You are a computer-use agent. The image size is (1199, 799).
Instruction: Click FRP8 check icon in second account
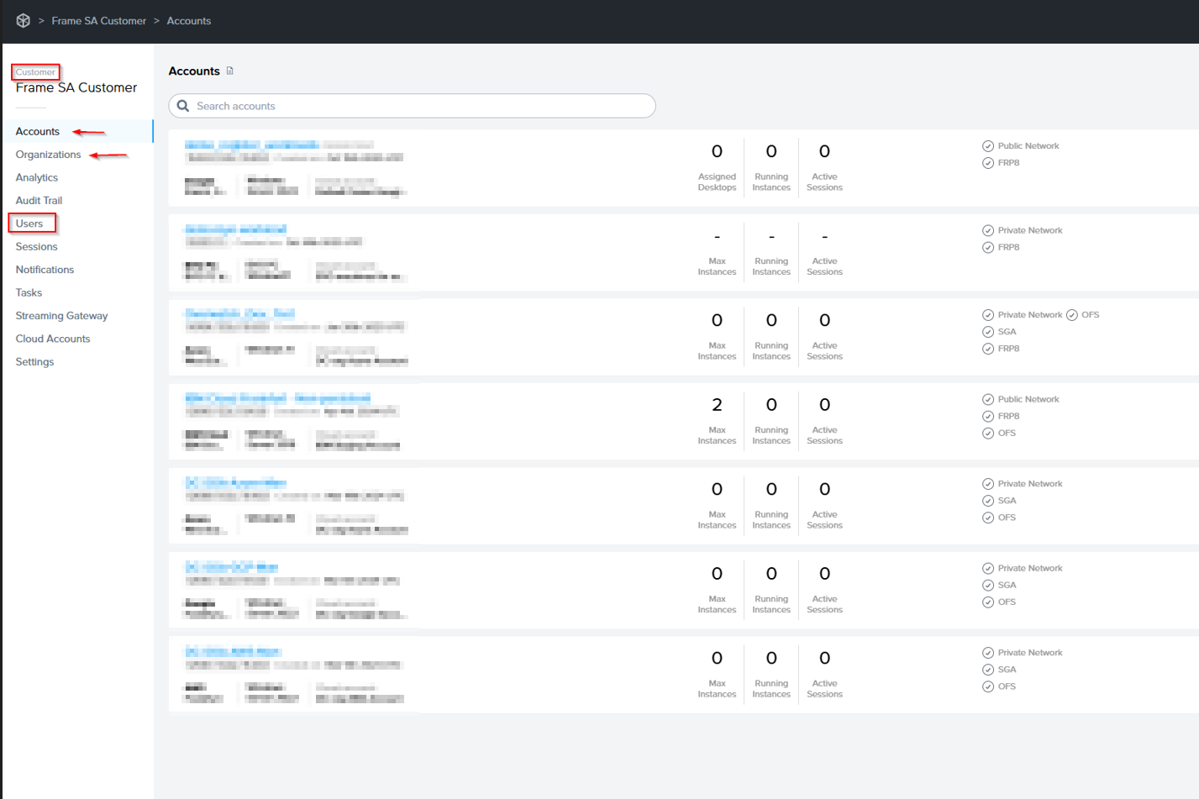[x=988, y=248]
